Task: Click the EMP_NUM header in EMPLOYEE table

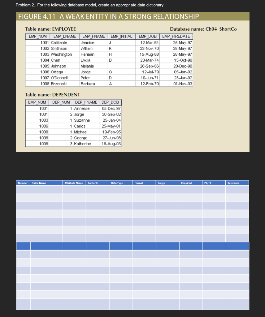Action: coord(37,37)
